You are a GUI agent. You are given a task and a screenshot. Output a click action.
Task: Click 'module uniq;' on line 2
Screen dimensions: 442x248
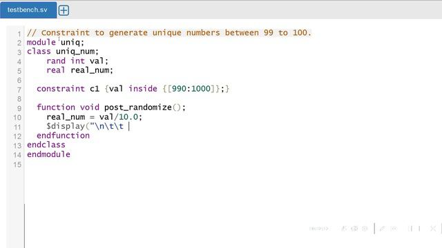click(x=55, y=42)
